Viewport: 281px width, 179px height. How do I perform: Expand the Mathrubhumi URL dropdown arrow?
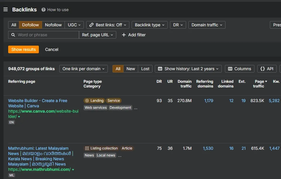point(73,170)
